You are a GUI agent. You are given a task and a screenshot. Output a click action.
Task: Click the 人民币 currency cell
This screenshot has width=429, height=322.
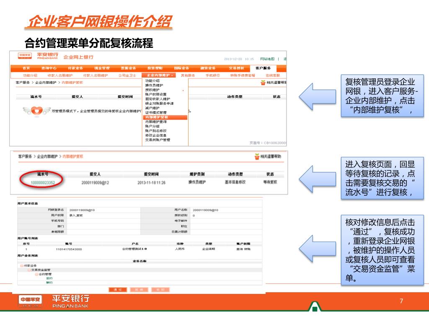click(x=180, y=249)
